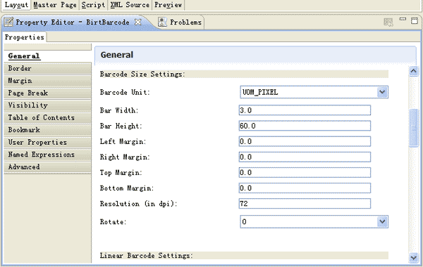423x267 pixels.
Task: Open the Margin category
Action: [47, 81]
